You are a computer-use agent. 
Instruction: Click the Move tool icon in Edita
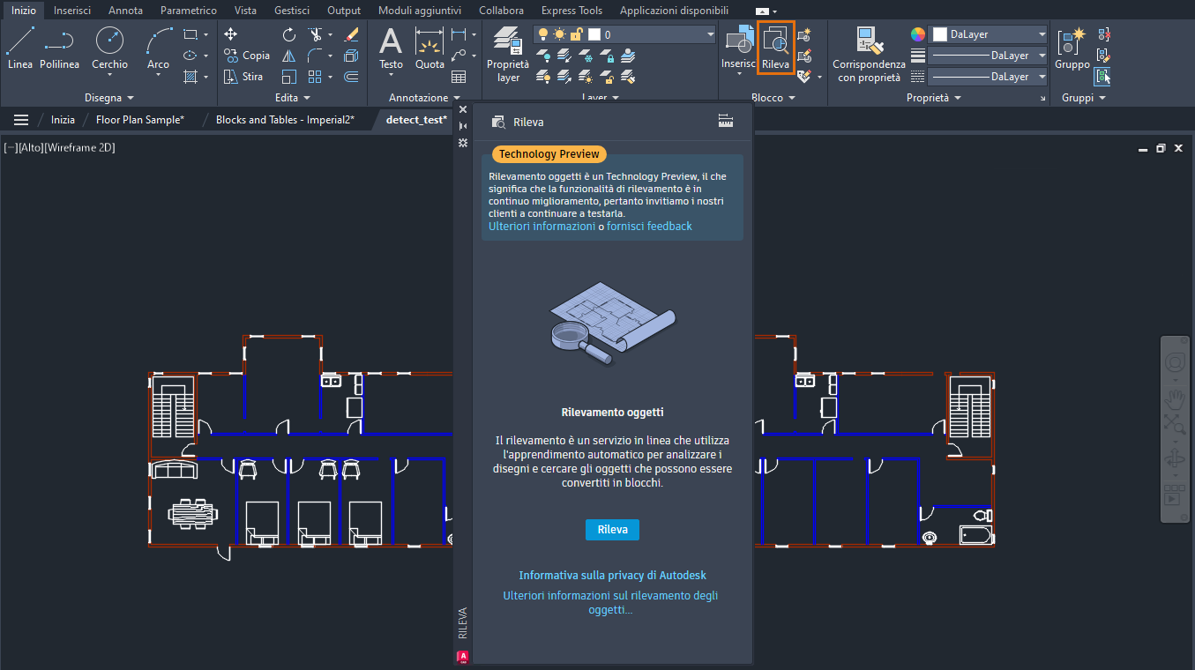tap(231, 34)
